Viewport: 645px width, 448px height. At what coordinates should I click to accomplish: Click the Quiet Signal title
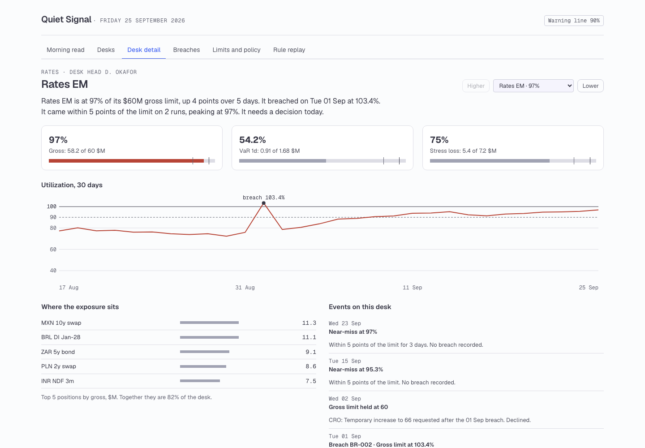66,20
